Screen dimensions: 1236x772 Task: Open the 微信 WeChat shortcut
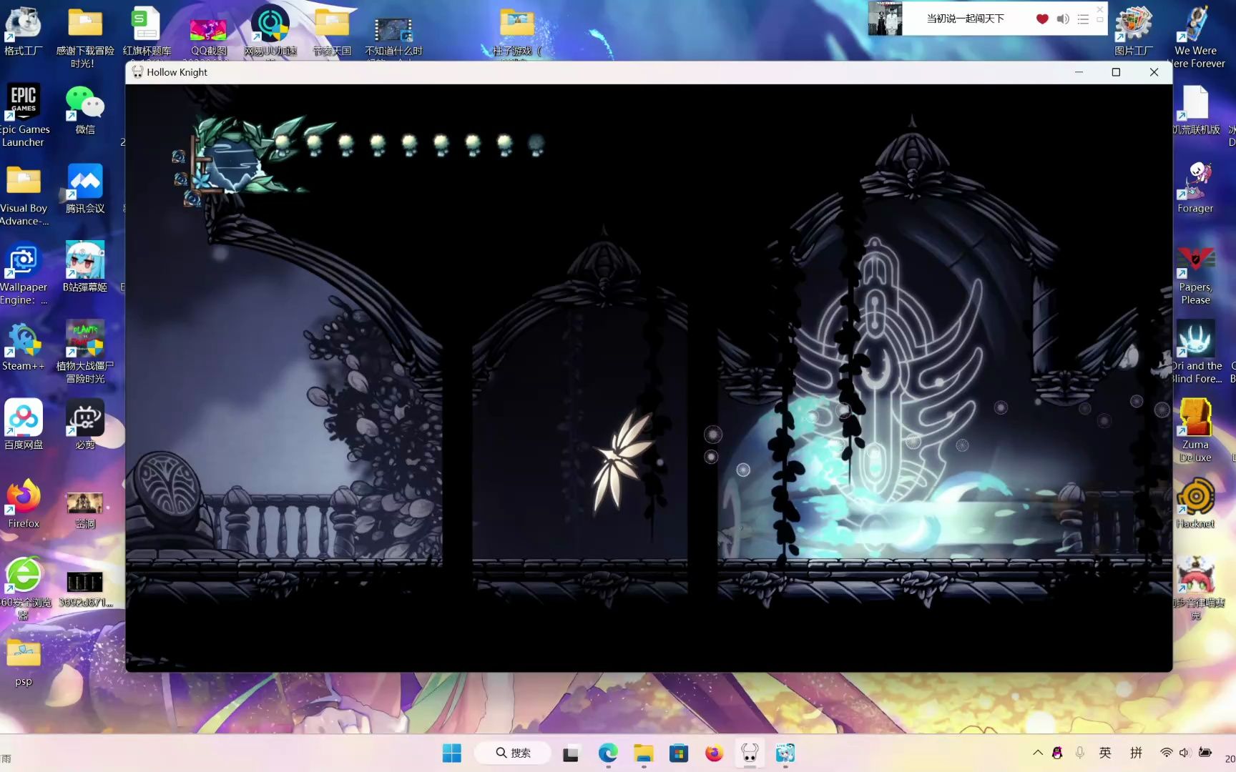pyautogui.click(x=85, y=109)
